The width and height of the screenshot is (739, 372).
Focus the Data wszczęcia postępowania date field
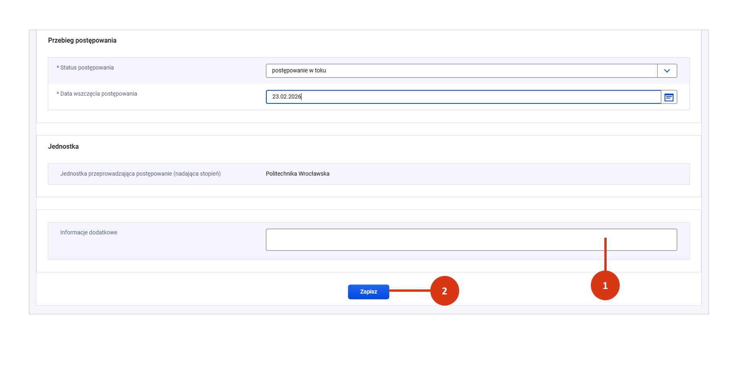463,97
